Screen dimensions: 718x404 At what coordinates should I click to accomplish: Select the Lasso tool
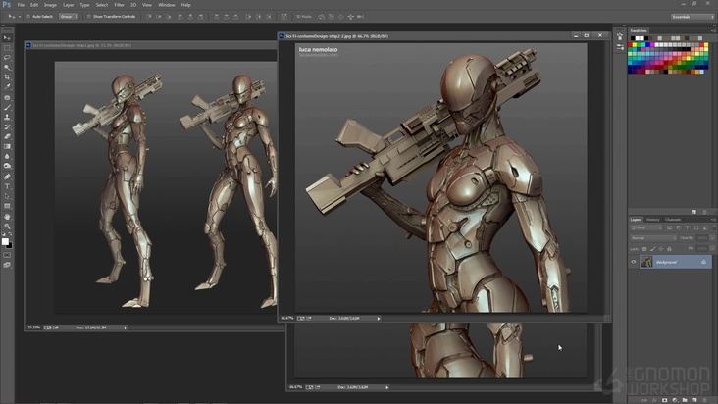click(7, 58)
